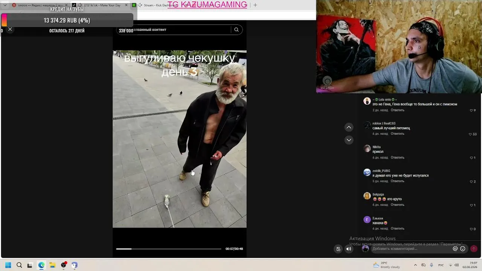Reply to Lola enlo's comment about Гена
The image size is (482, 271).
click(397, 110)
